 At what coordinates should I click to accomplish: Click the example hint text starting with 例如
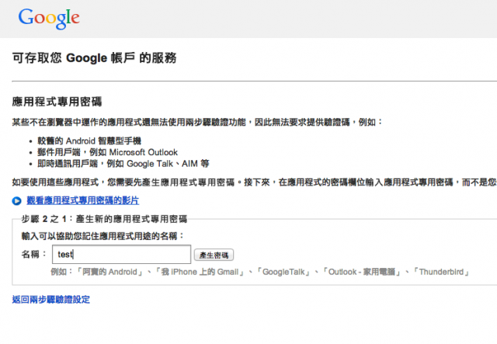[x=260, y=272]
